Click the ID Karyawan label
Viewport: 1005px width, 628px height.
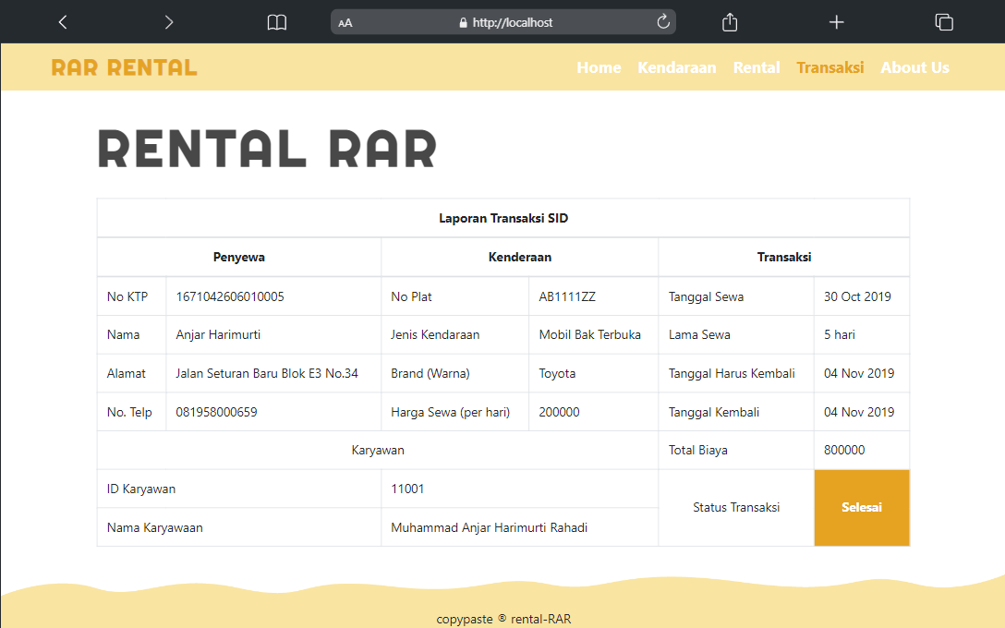141,489
